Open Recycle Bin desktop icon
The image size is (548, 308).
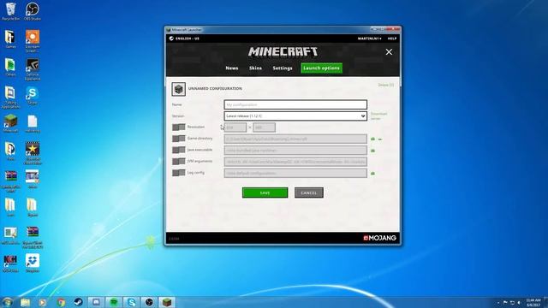pyautogui.click(x=11, y=11)
